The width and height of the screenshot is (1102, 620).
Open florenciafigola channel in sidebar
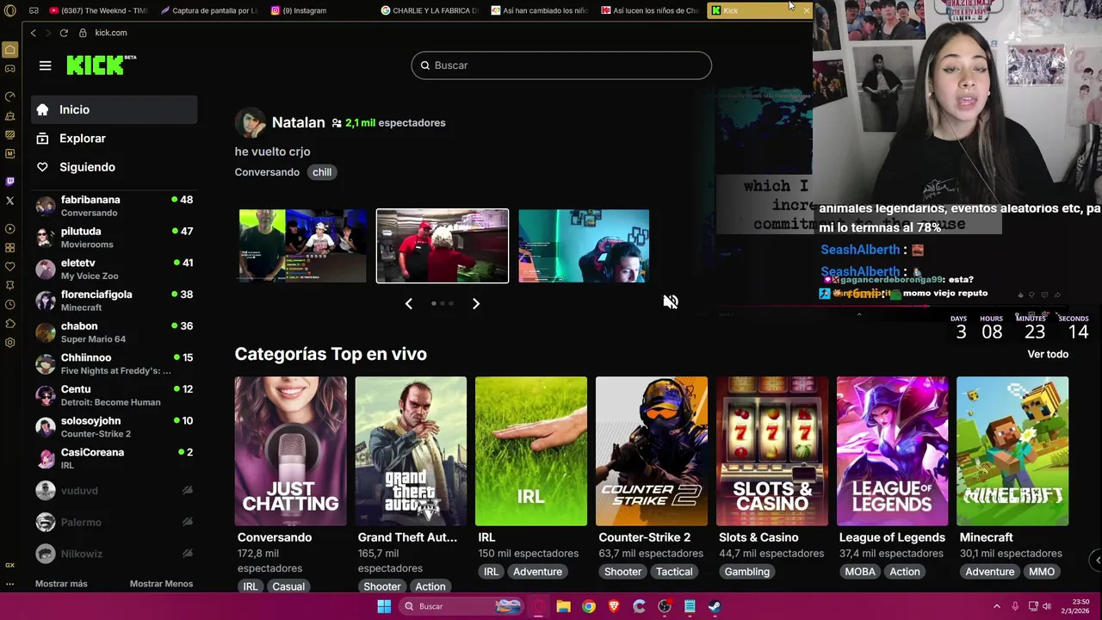pyautogui.click(x=115, y=301)
